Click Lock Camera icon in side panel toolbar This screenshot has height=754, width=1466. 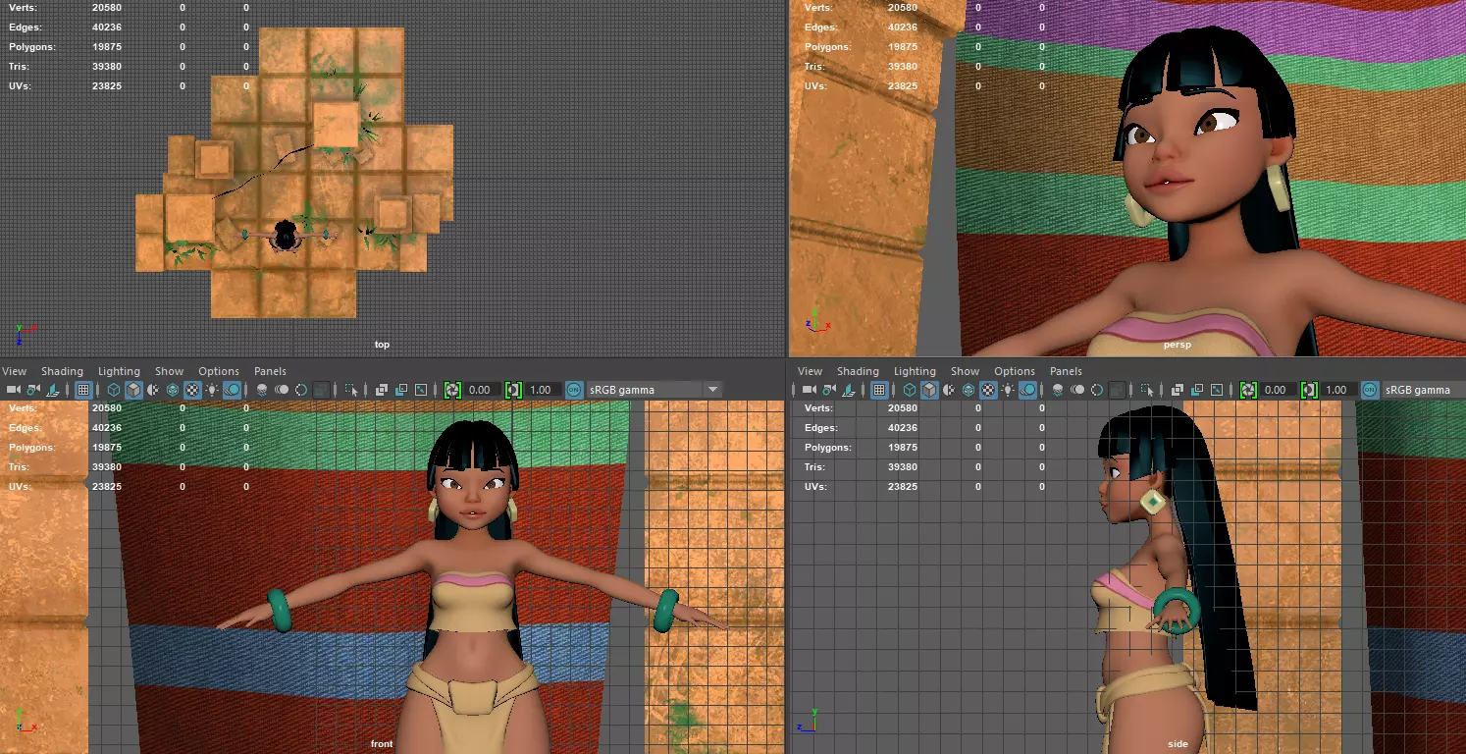(829, 390)
